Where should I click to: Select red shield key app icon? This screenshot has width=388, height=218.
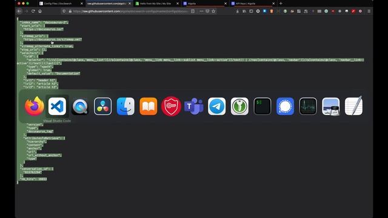(x=171, y=107)
